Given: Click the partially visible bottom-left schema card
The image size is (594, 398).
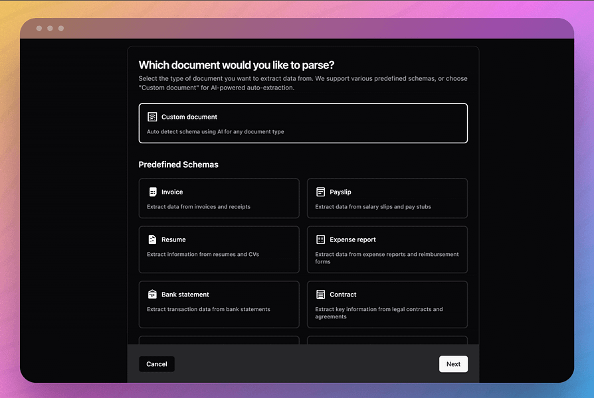Looking at the screenshot, I should pyautogui.click(x=219, y=340).
